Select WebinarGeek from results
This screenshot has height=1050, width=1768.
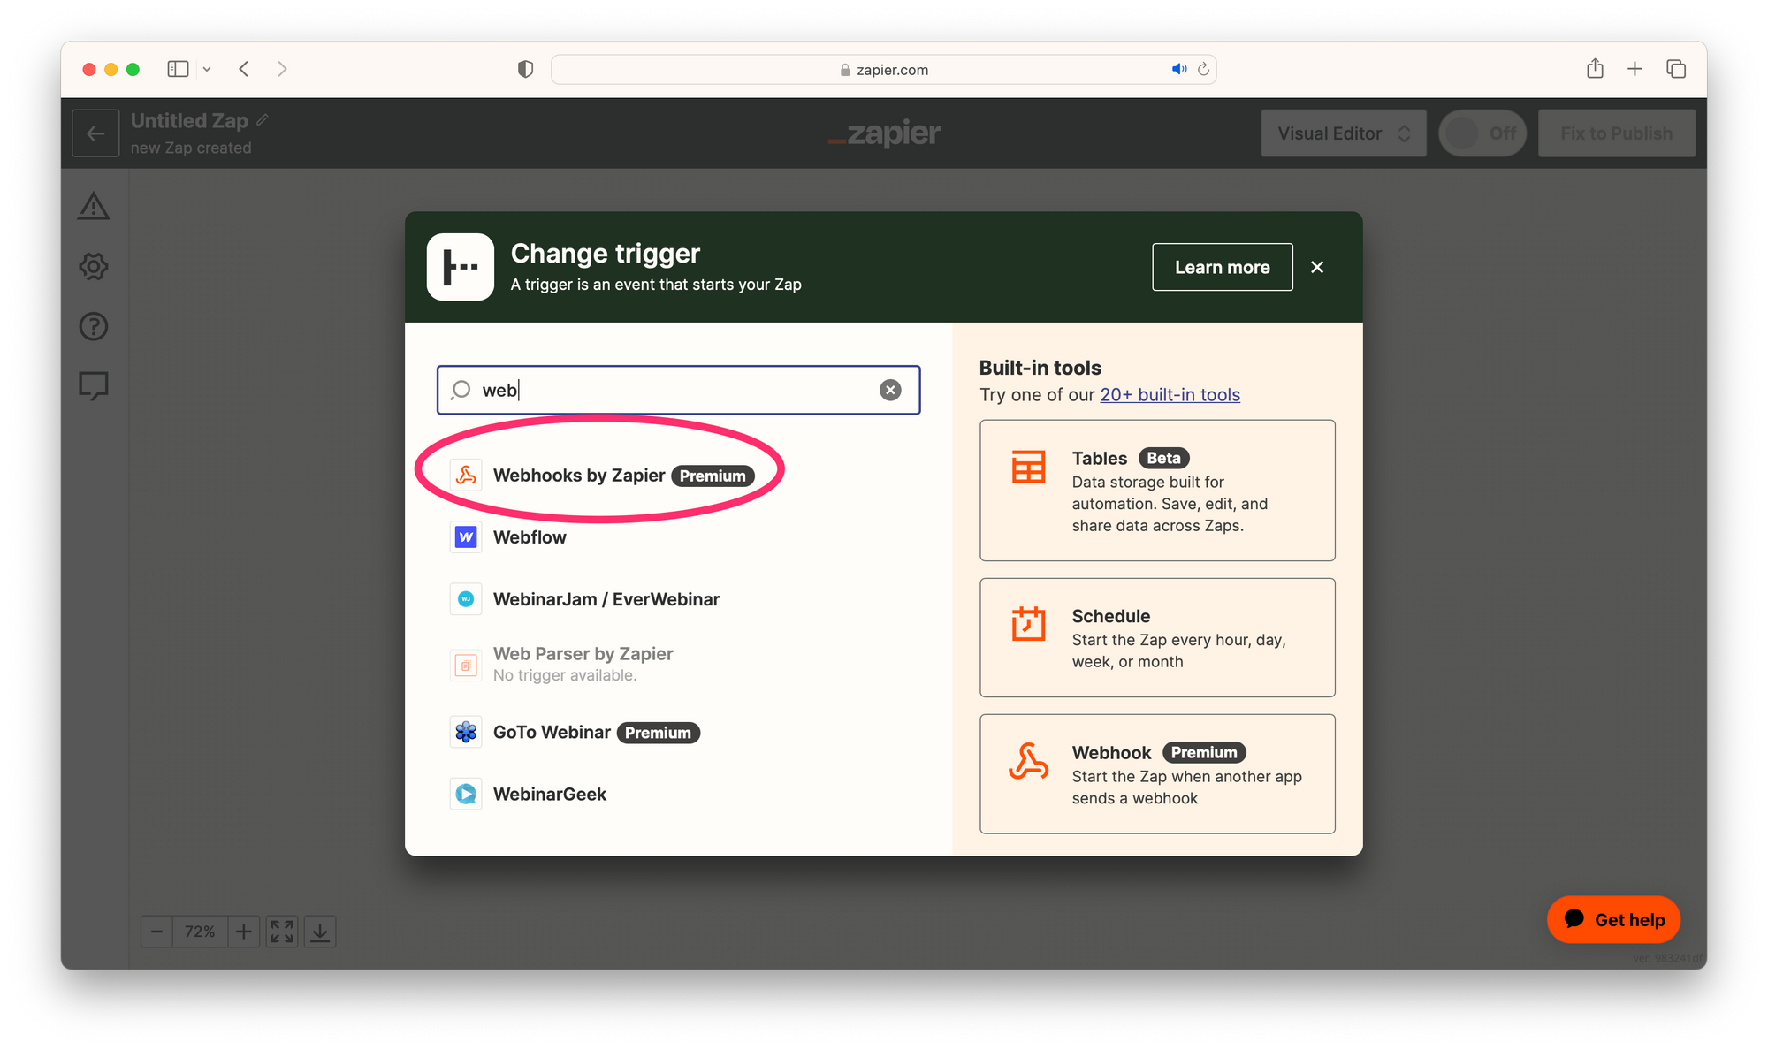678,795
